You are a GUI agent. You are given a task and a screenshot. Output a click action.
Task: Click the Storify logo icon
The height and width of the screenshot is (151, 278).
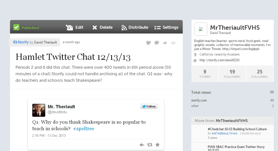[x=15, y=42]
